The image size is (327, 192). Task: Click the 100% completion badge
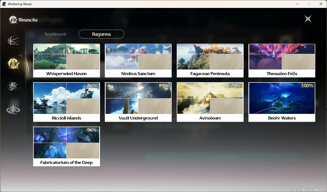(307, 86)
